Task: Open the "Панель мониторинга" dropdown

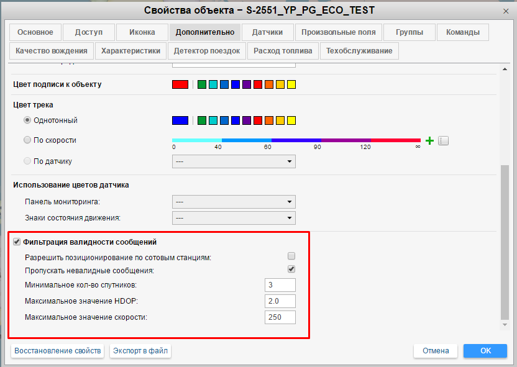Action: [x=233, y=202]
